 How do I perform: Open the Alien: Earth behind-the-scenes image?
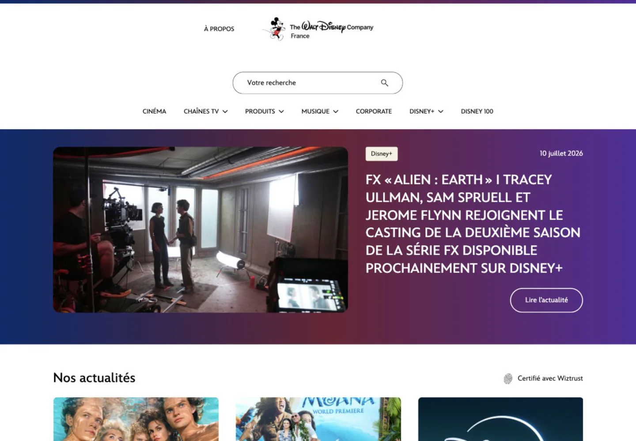click(x=201, y=230)
